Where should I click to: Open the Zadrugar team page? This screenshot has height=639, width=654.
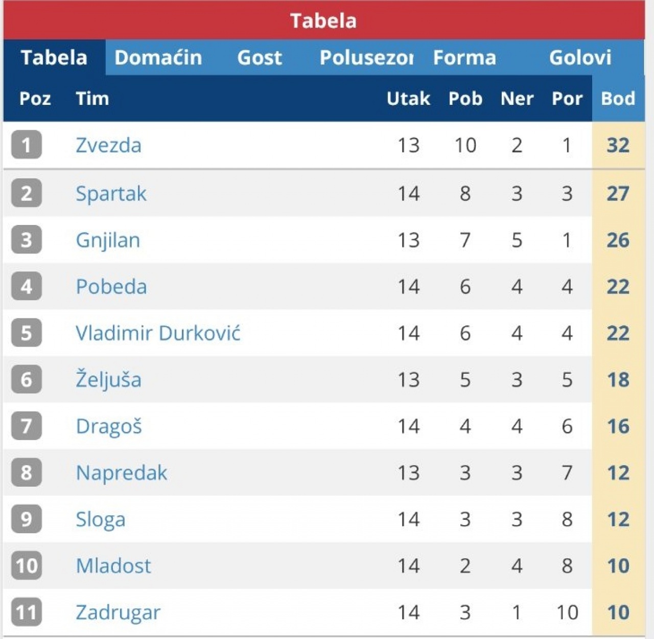118,612
